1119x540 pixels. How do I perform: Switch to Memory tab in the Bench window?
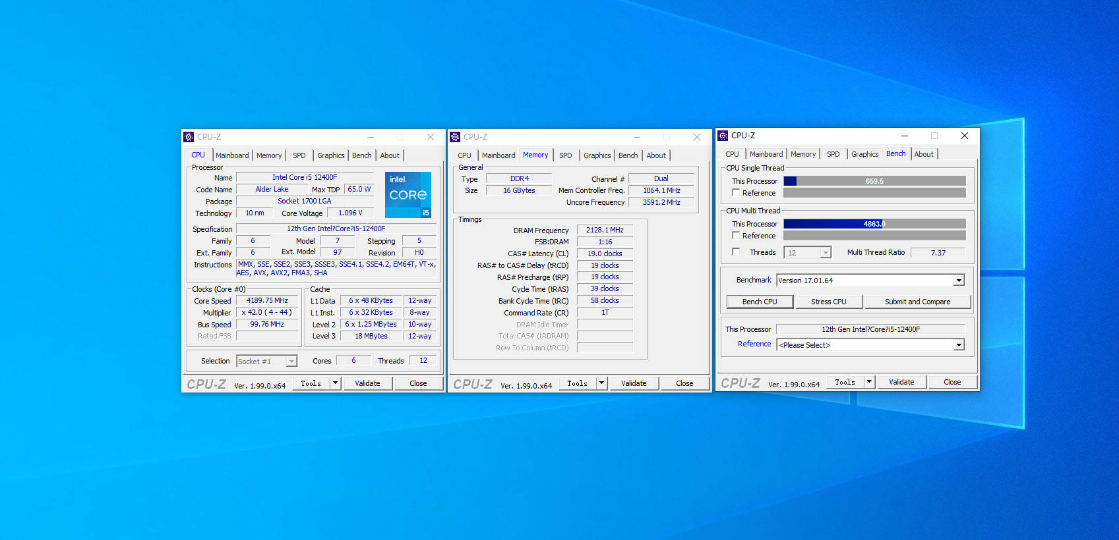803,154
